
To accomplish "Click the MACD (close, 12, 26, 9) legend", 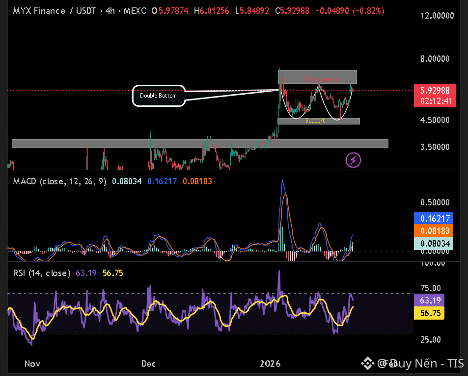I will point(60,181).
